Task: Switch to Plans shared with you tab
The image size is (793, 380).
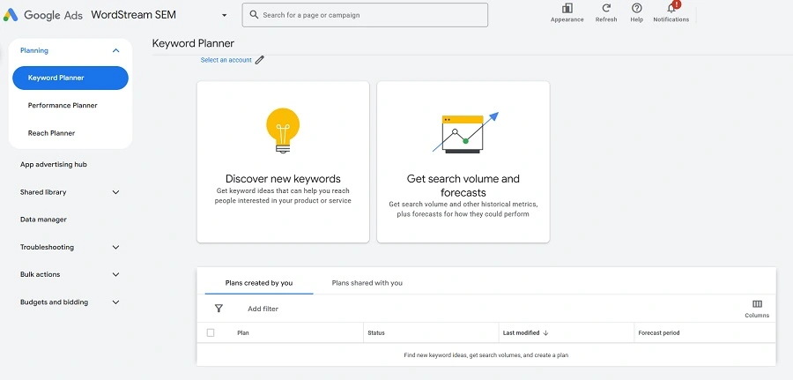Action: point(367,283)
